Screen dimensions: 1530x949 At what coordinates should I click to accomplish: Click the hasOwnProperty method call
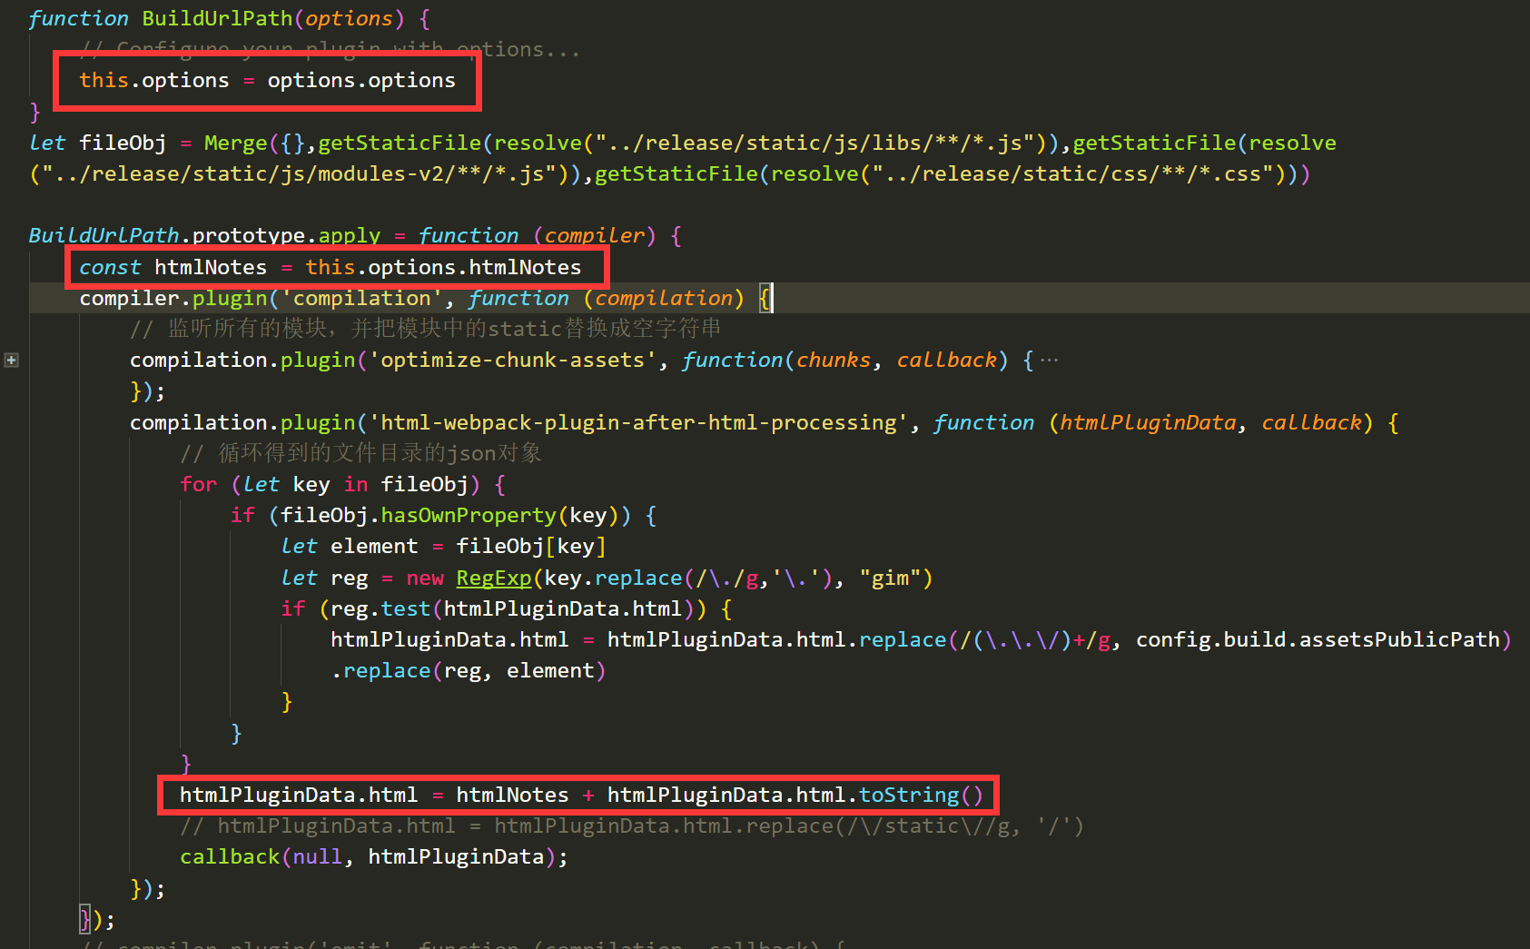click(468, 515)
